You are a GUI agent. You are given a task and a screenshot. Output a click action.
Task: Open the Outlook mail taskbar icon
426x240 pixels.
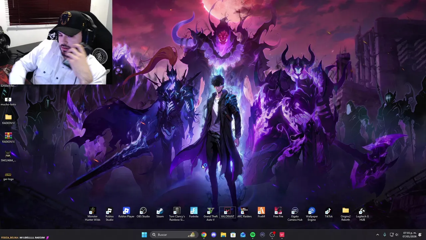243,235
